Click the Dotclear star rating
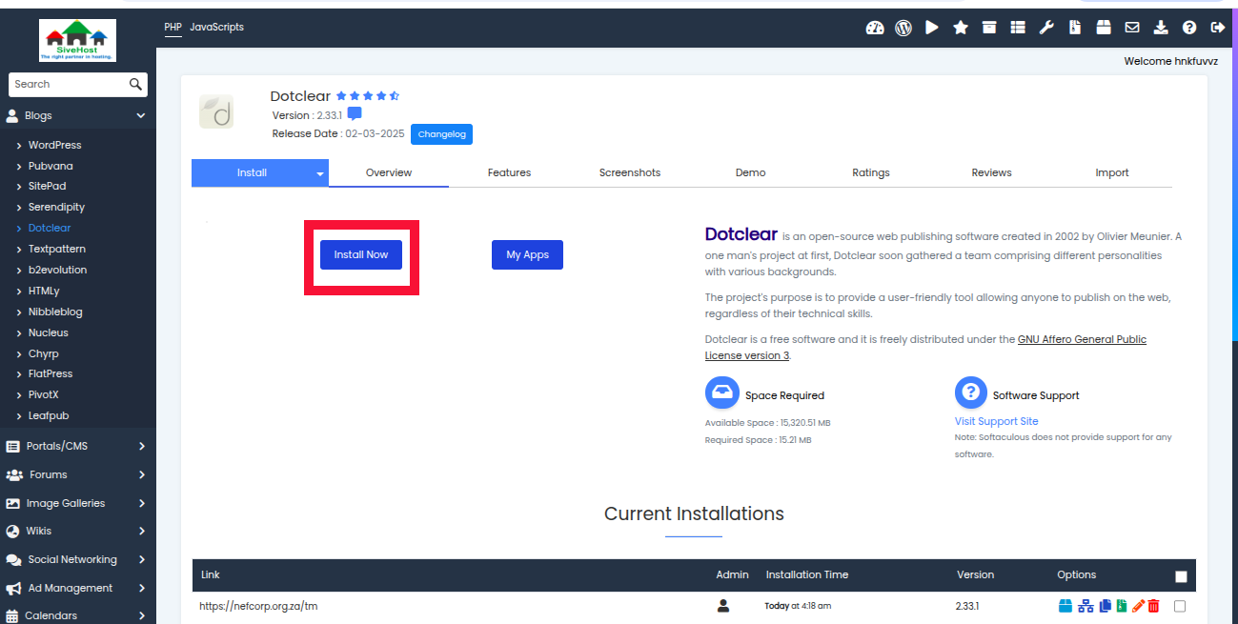 pos(368,96)
